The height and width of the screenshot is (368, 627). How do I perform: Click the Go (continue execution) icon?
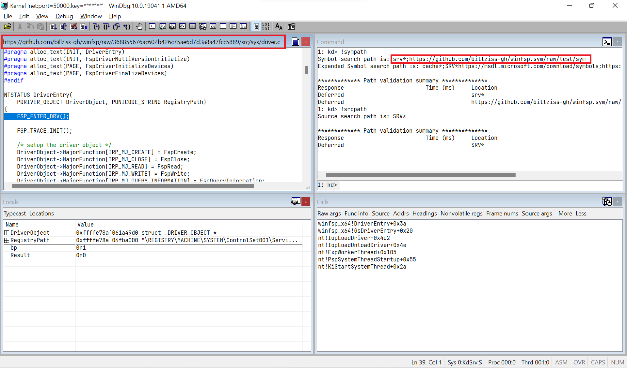point(53,26)
